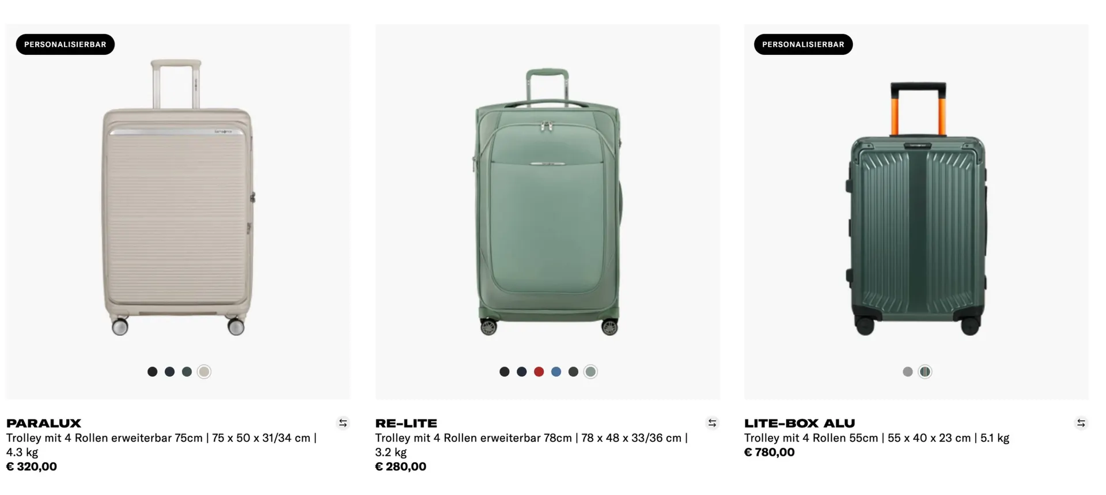Add Lite-Box Alu to comparison
The width and height of the screenshot is (1106, 495).
1081,424
